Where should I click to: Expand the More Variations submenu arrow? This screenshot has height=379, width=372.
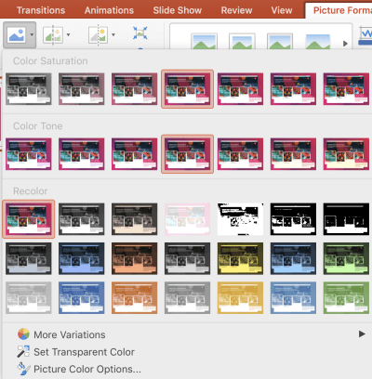[x=362, y=334]
